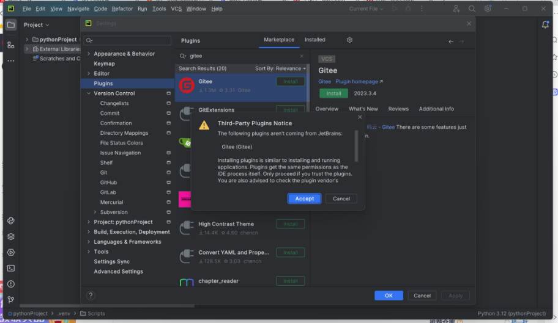The image size is (558, 323).
Task: Open the plugins gear options icon
Action: 349,40
